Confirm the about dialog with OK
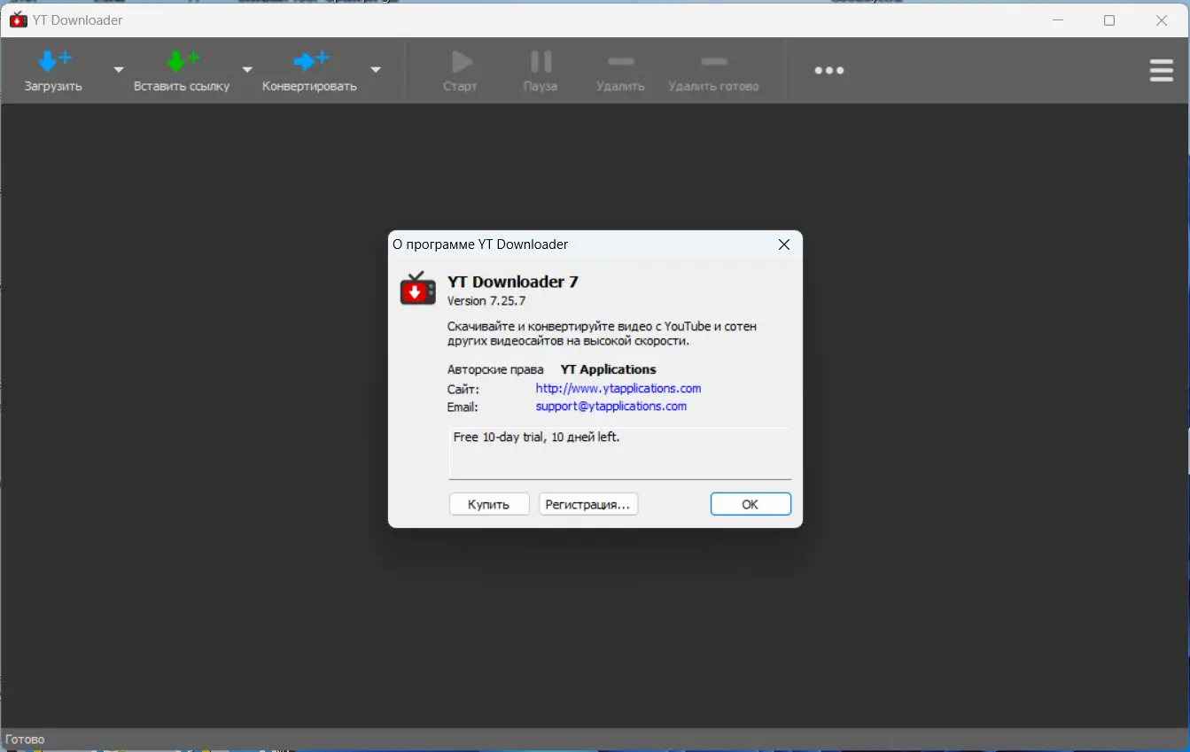The width and height of the screenshot is (1190, 752). tap(751, 503)
